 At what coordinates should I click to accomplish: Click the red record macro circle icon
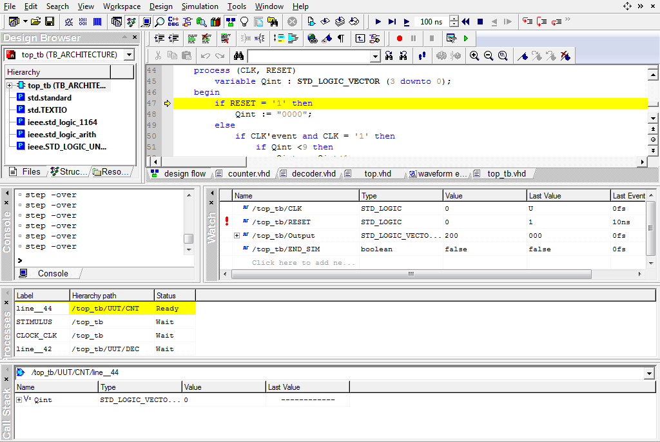coord(400,39)
